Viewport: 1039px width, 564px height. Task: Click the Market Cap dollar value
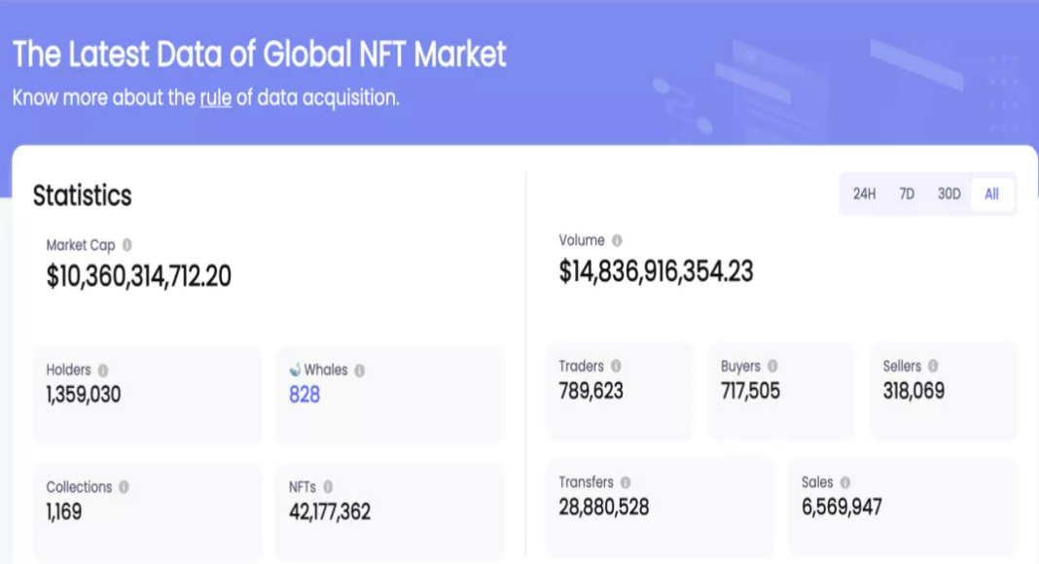click(x=139, y=276)
